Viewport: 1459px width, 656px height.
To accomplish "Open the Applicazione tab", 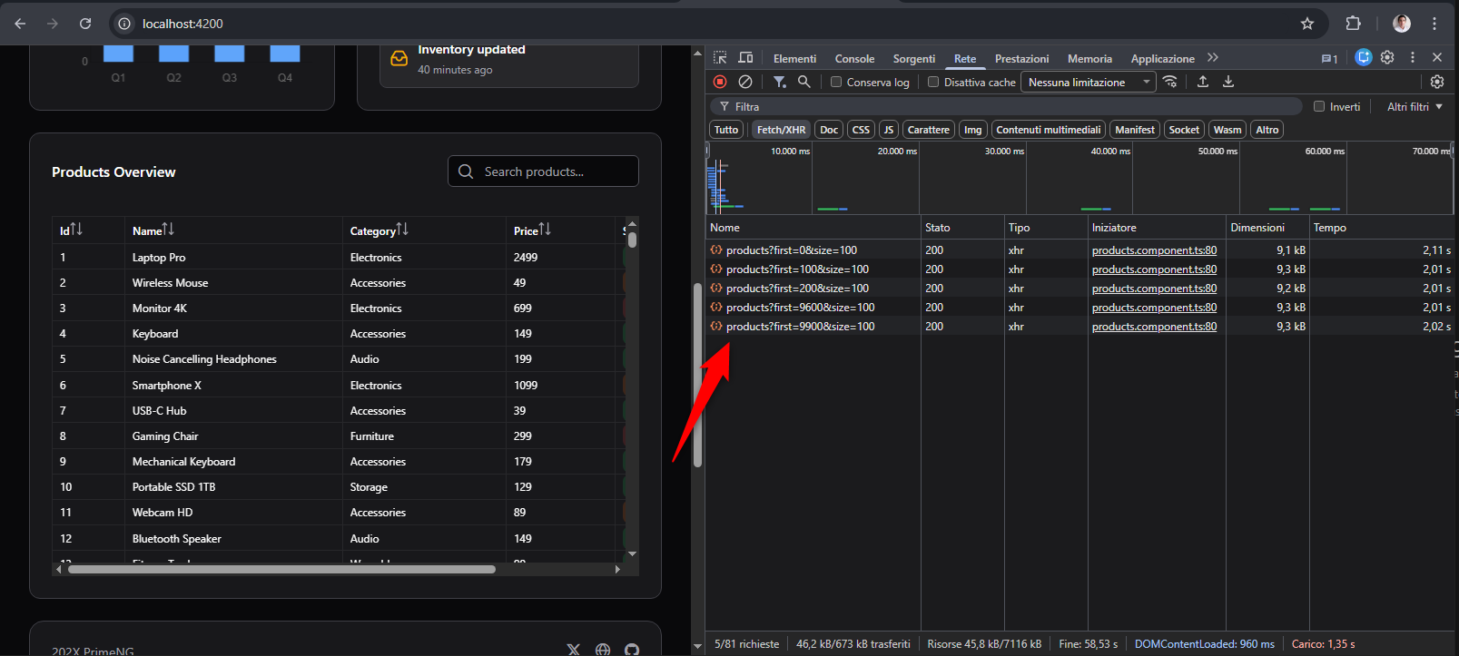I will [x=1163, y=59].
